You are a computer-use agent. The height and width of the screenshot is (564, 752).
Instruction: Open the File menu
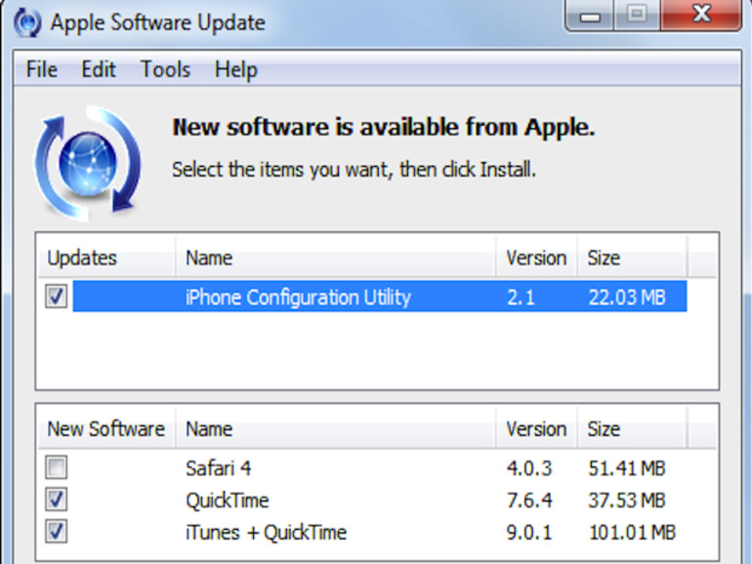[x=42, y=69]
